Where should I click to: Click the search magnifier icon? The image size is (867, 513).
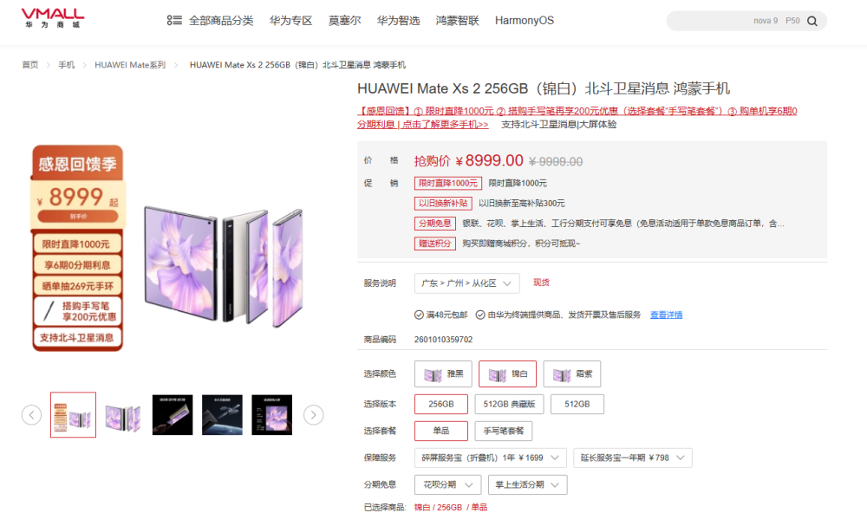pos(812,21)
